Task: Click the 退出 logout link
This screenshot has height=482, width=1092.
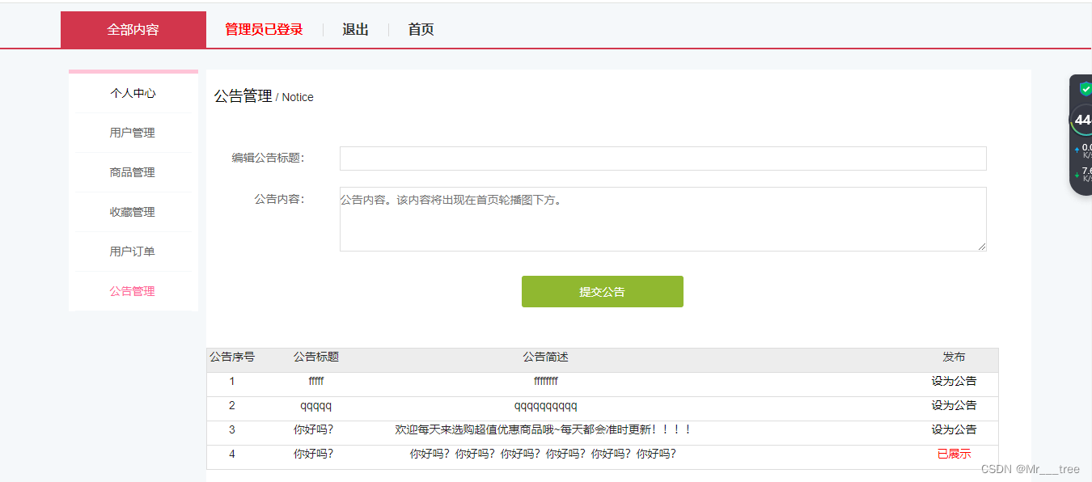Action: pyautogui.click(x=355, y=30)
